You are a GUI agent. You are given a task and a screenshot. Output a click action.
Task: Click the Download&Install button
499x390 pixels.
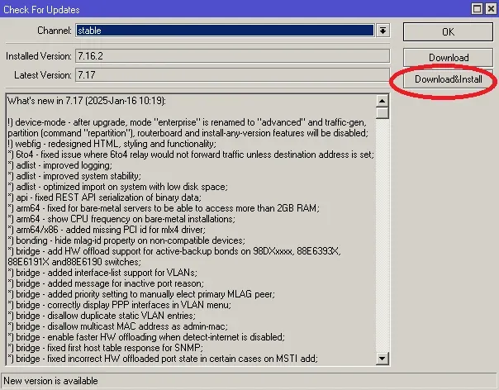[x=448, y=79]
